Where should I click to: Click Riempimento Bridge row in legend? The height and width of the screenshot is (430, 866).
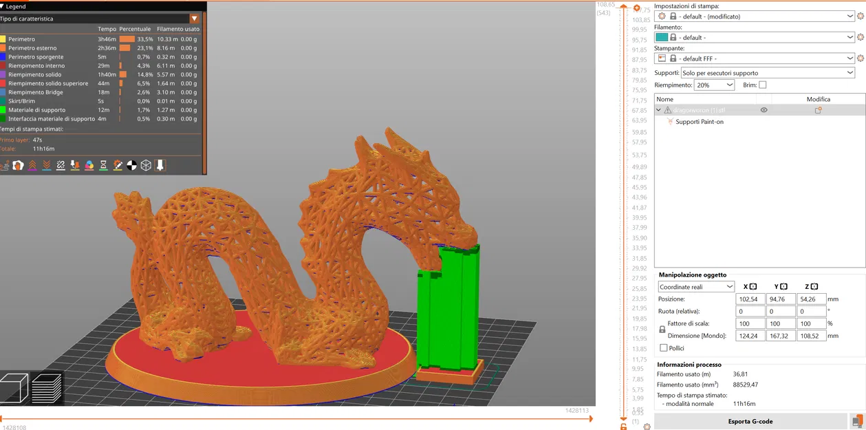click(100, 92)
